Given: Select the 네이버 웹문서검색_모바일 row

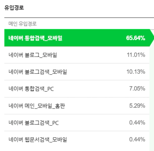Looking at the screenshot, I should 77,140.
